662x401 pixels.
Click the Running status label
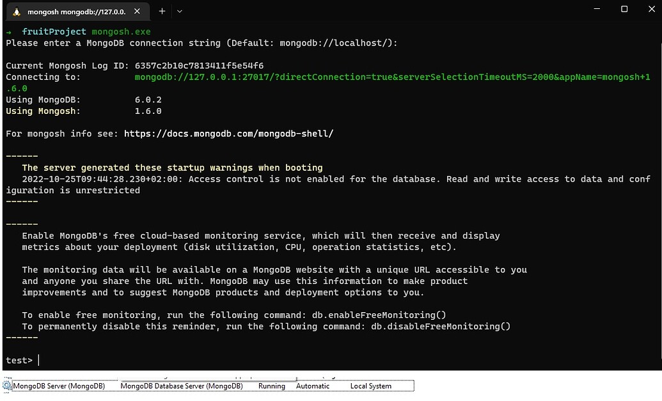pyautogui.click(x=271, y=386)
